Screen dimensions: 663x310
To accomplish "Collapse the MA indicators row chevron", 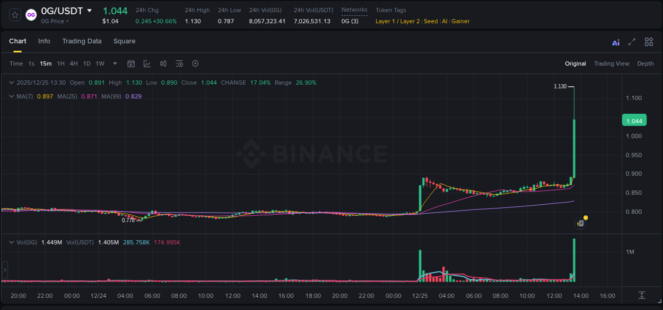I will 11,96.
